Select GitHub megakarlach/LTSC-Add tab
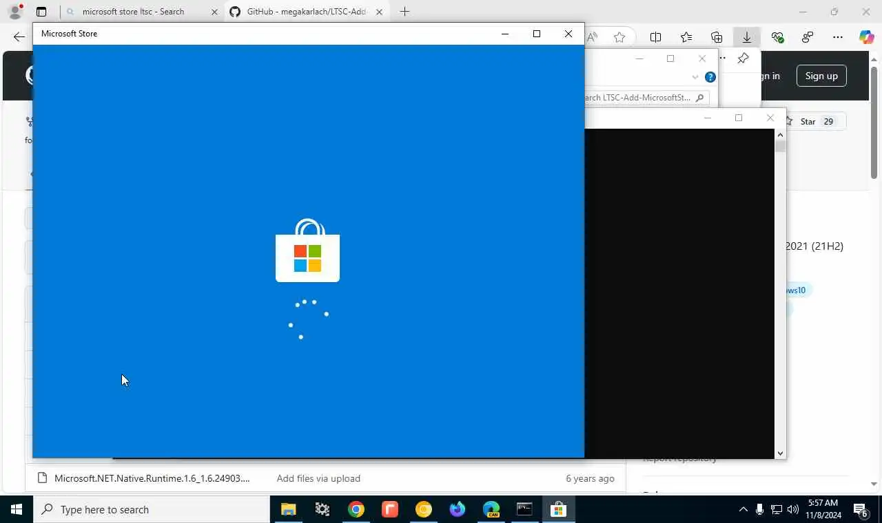The image size is (882, 523). tap(307, 12)
